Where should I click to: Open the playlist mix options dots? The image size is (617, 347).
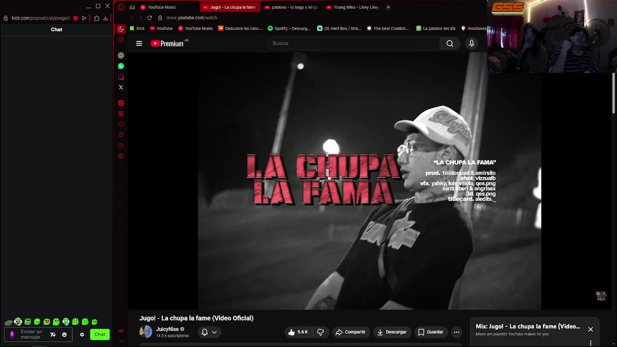[590, 344]
